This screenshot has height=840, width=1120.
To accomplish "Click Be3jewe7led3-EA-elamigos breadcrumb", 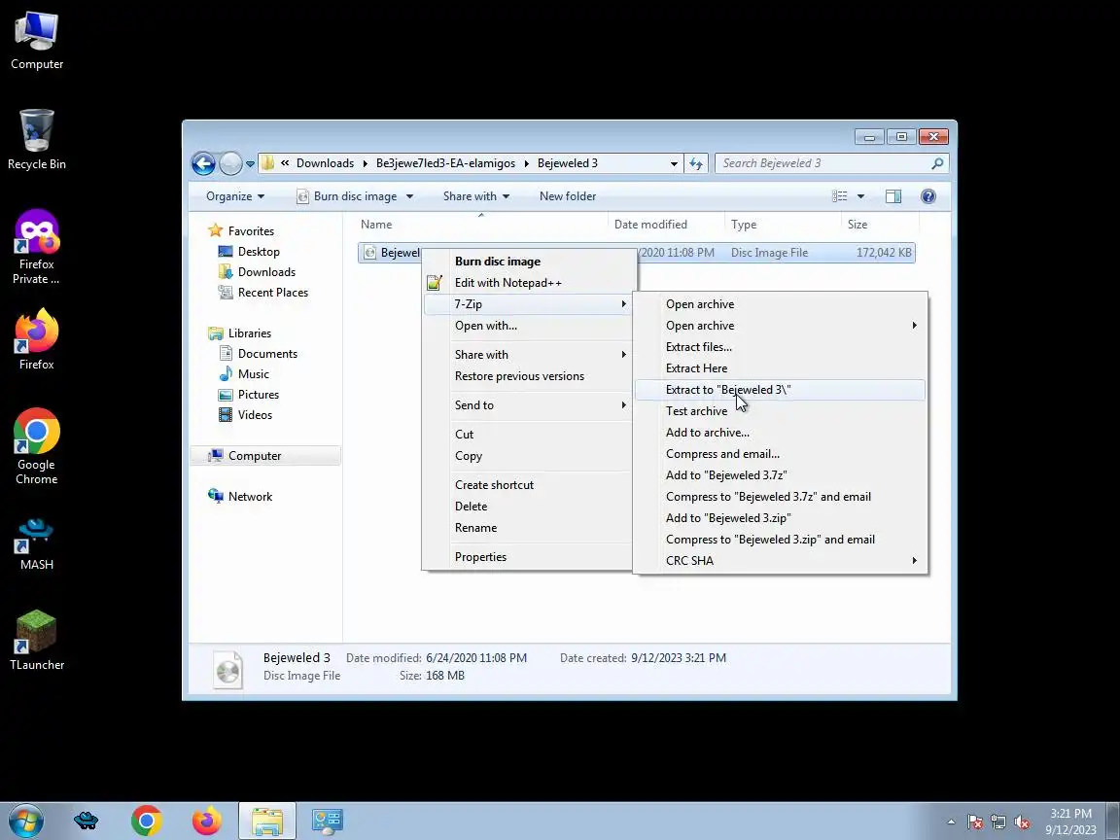I will 445,163.
